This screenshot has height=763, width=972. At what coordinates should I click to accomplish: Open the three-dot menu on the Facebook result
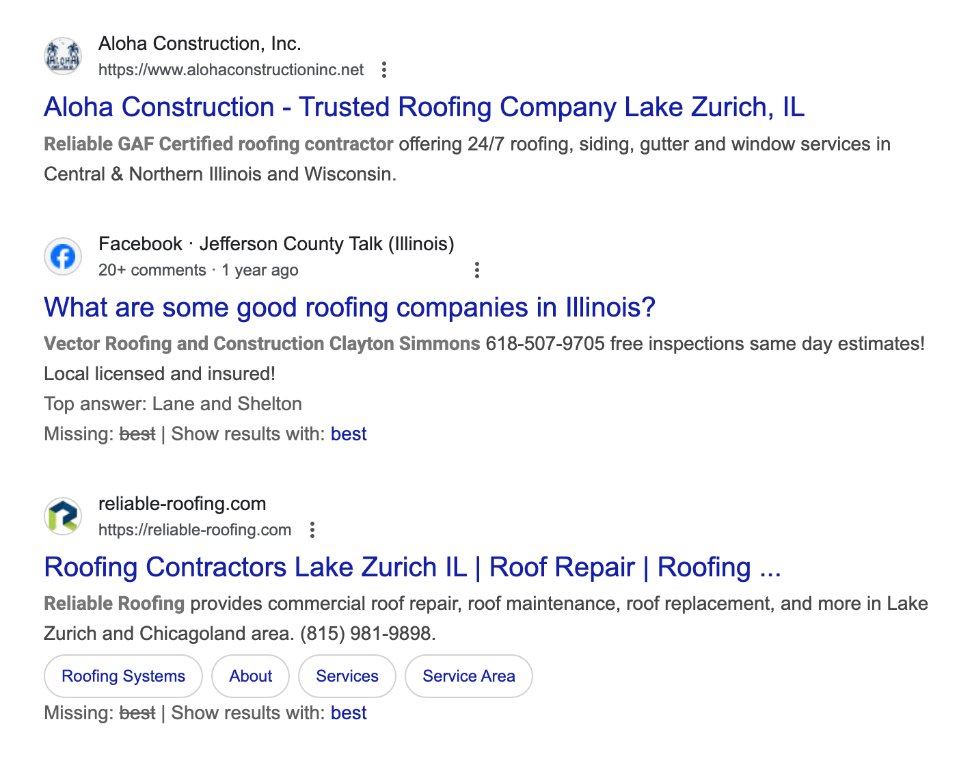pos(477,269)
